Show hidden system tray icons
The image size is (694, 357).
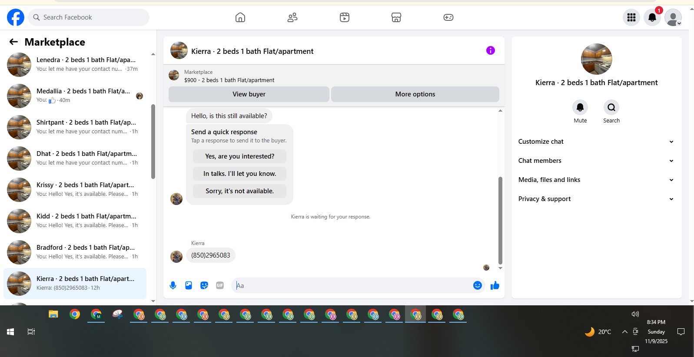625,332
